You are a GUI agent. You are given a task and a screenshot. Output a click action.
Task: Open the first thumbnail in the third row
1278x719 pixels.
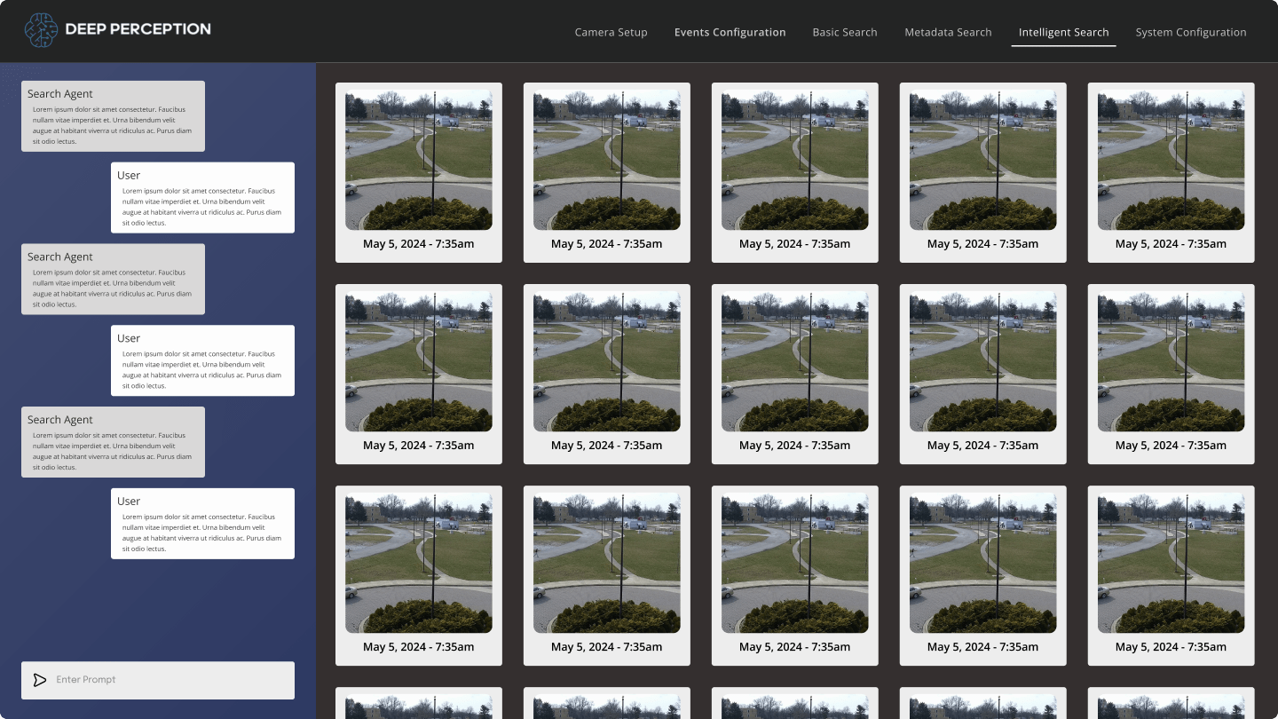pos(418,561)
